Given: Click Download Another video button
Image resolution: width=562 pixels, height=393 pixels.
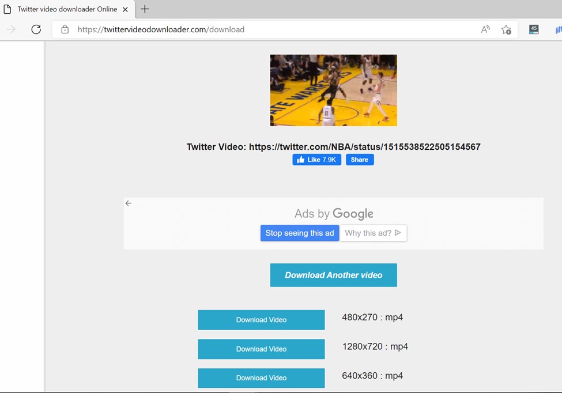Looking at the screenshot, I should click(x=333, y=275).
